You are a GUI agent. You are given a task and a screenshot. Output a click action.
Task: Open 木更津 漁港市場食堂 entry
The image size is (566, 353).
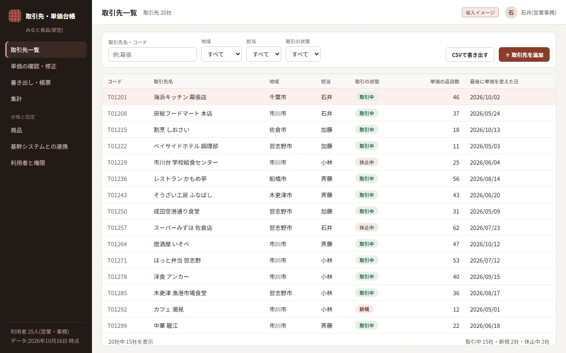pyautogui.click(x=329, y=293)
